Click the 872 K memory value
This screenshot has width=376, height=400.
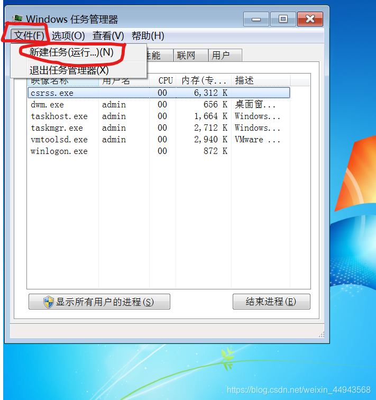tap(215, 151)
